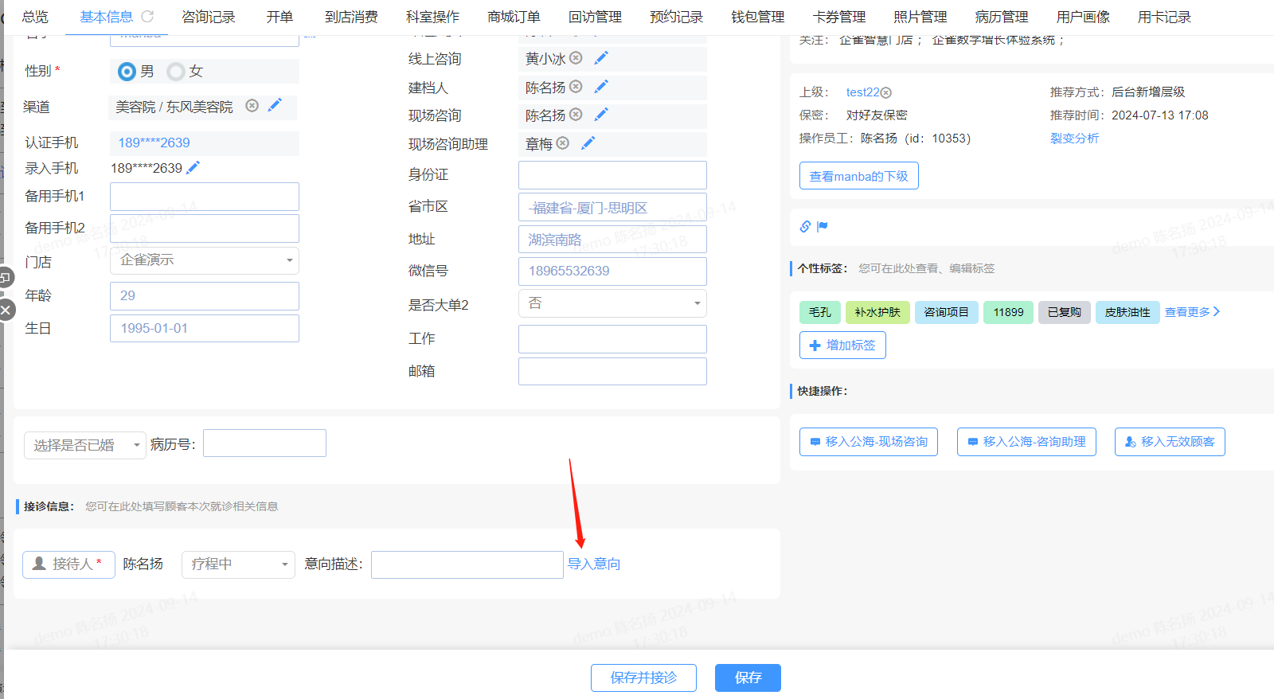
Task: Open the 病历管理 tab
Action: click(1002, 17)
